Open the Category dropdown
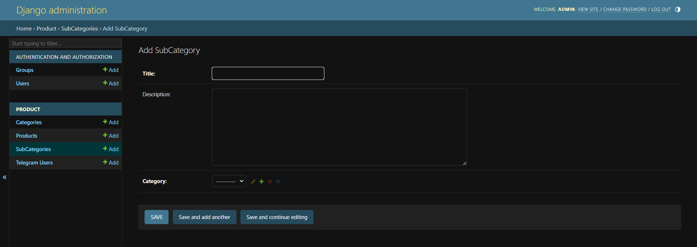 229,181
